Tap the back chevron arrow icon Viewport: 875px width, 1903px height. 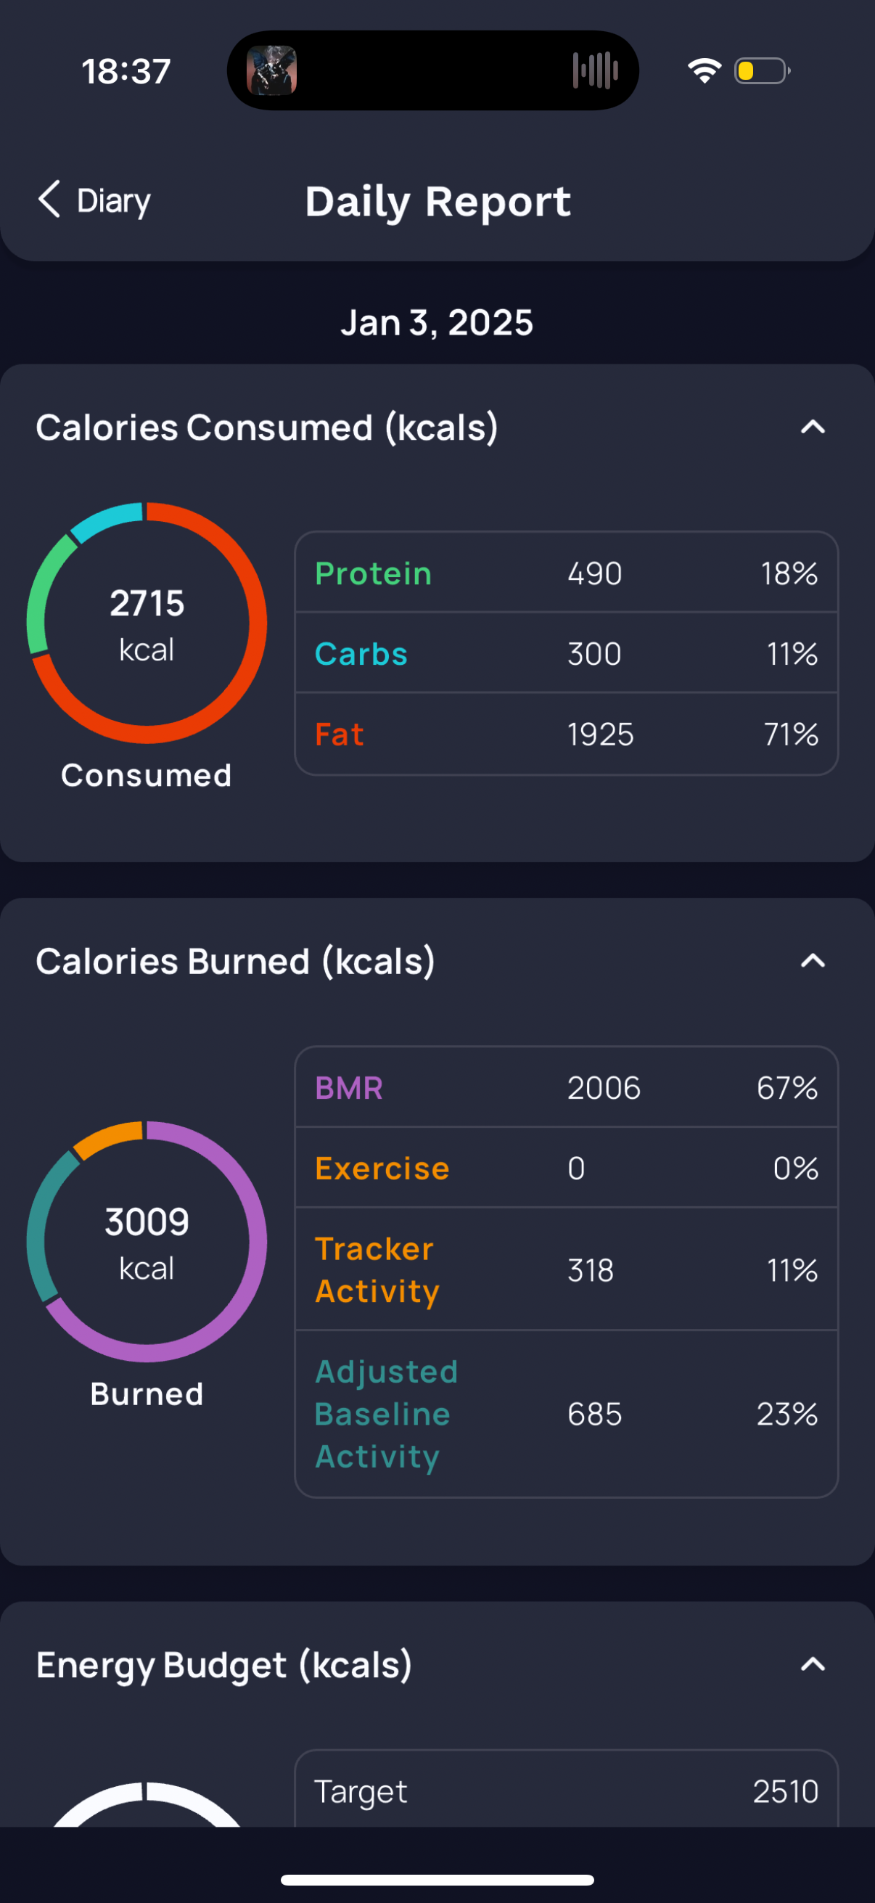pyautogui.click(x=49, y=200)
